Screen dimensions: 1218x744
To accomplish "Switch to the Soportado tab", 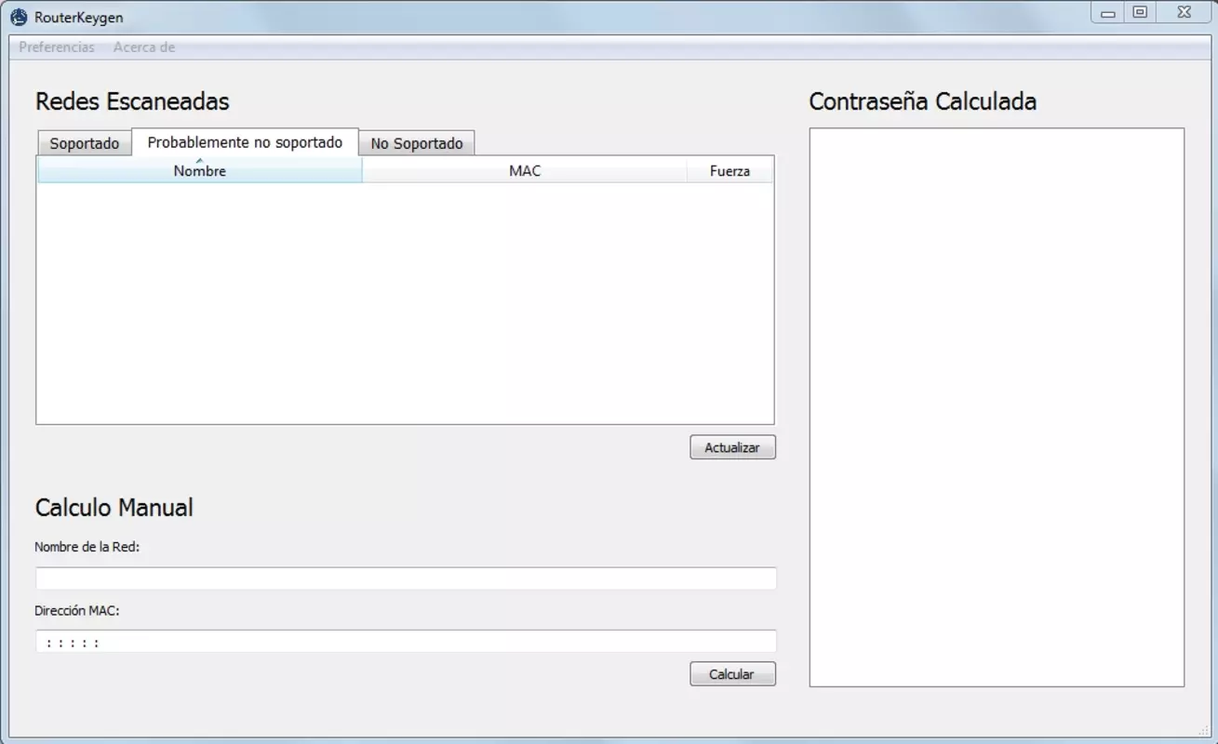I will [85, 143].
